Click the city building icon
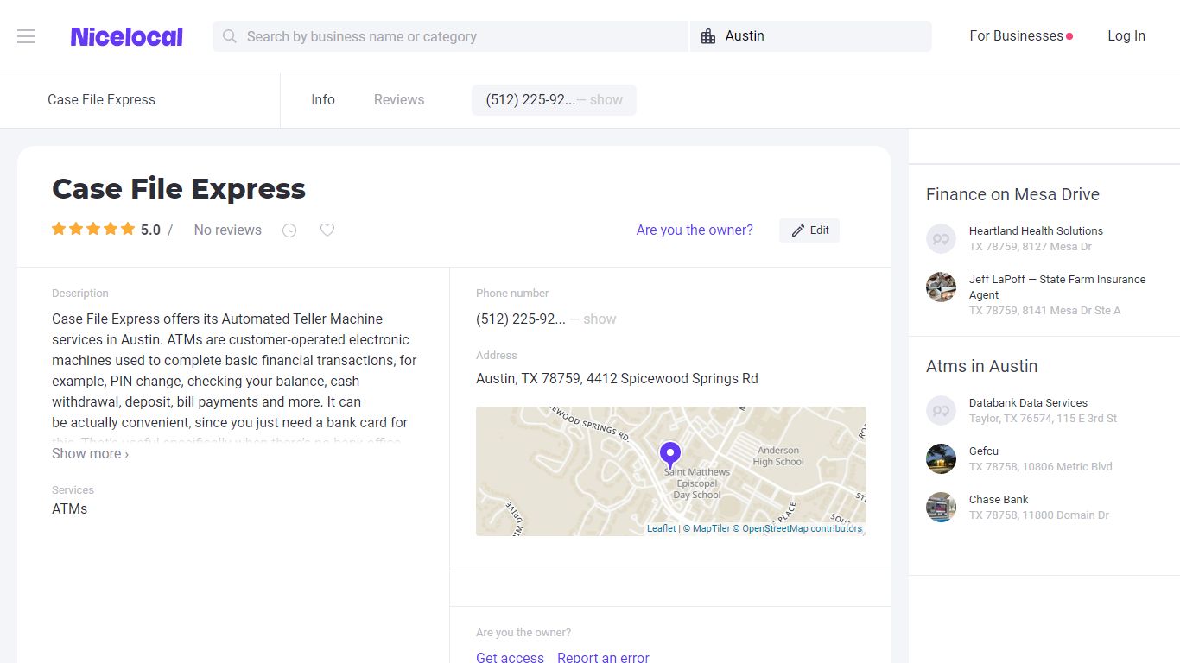Viewport: 1180px width, 663px height. pyautogui.click(x=708, y=36)
